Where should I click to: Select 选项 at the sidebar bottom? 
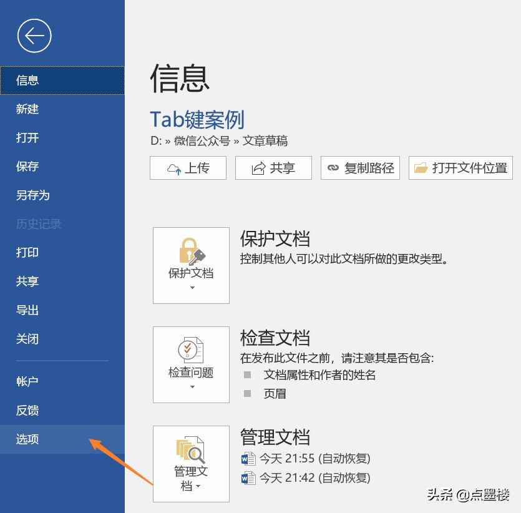click(x=27, y=439)
